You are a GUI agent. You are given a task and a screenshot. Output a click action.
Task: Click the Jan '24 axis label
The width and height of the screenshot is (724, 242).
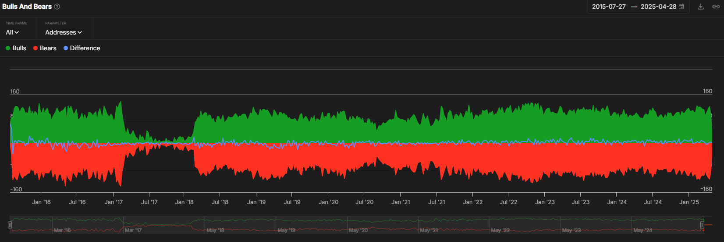[617, 202]
